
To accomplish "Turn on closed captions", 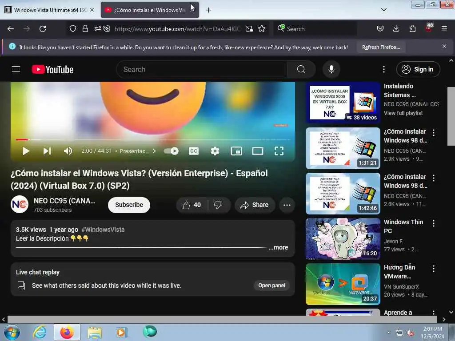I will (x=194, y=151).
